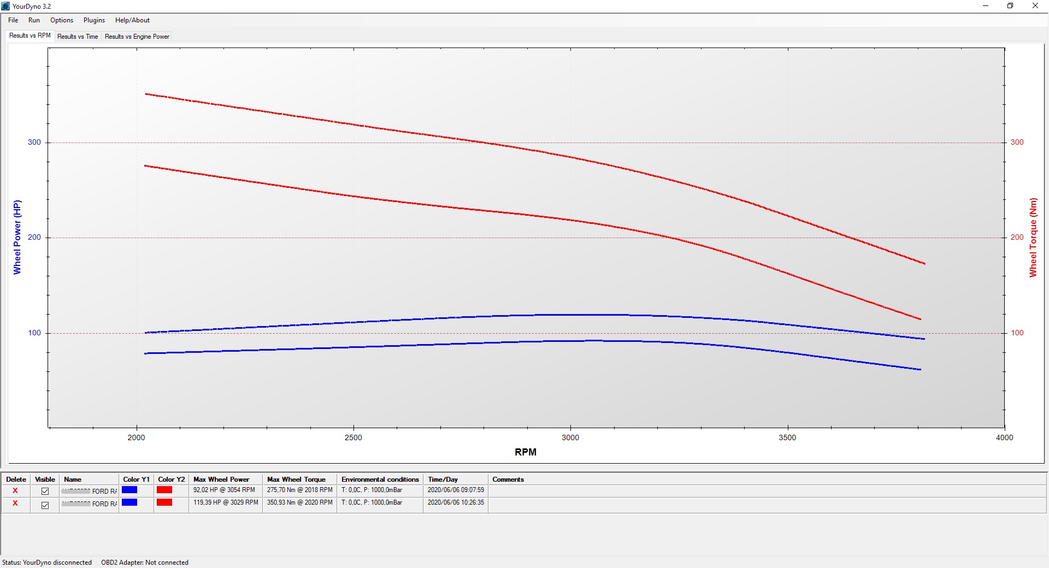Uncheck Visible for the 10:26:35 run
Image resolution: width=1049 pixels, height=568 pixels.
[45, 505]
